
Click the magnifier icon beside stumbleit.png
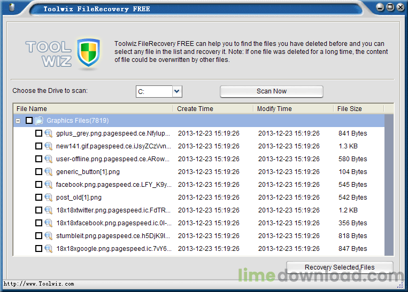(48, 236)
